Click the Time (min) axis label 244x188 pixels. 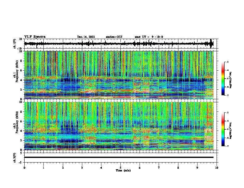tap(123, 170)
